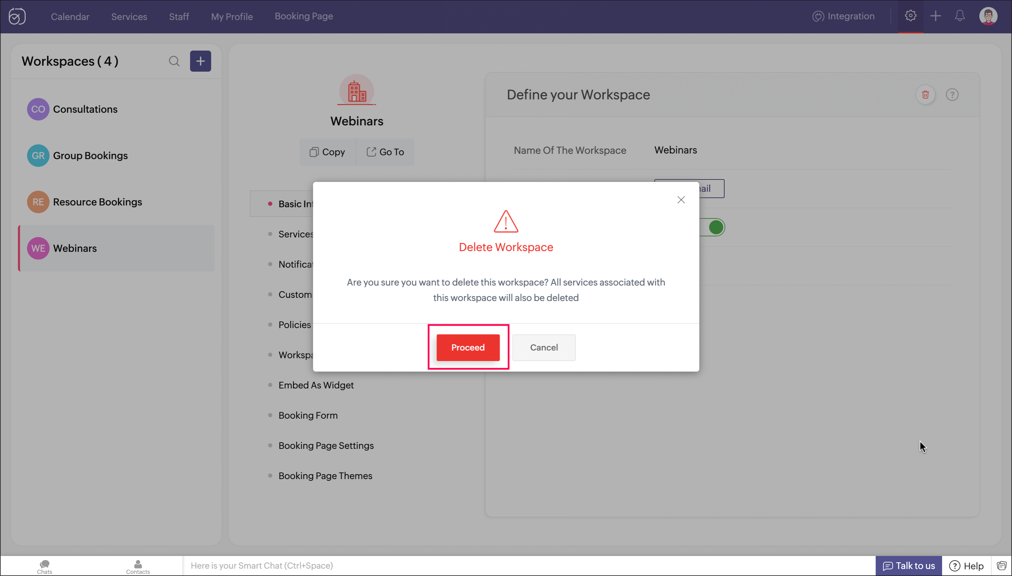Open the question mark help icon
Image resolution: width=1012 pixels, height=576 pixels.
(x=952, y=94)
